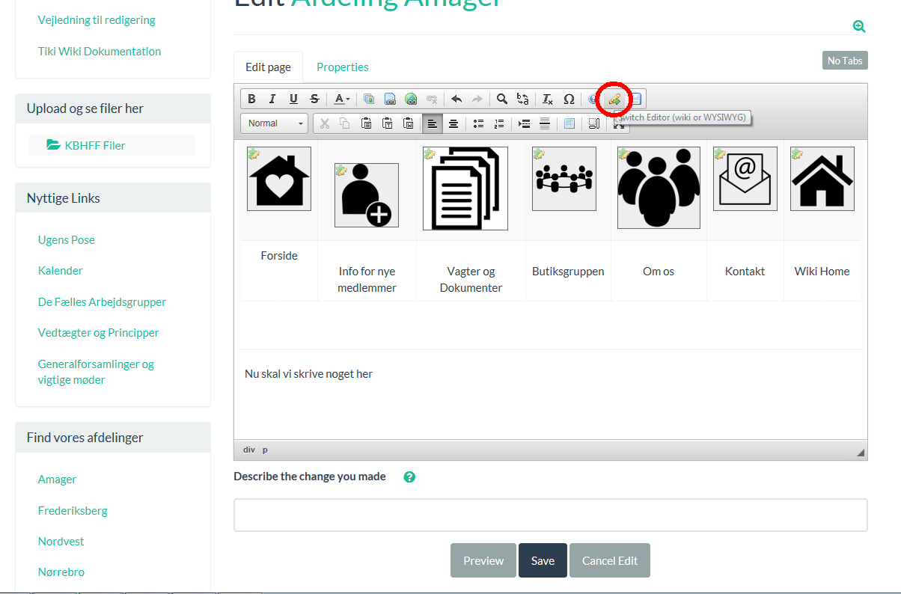Undo the last edit
901x594 pixels.
[x=456, y=99]
